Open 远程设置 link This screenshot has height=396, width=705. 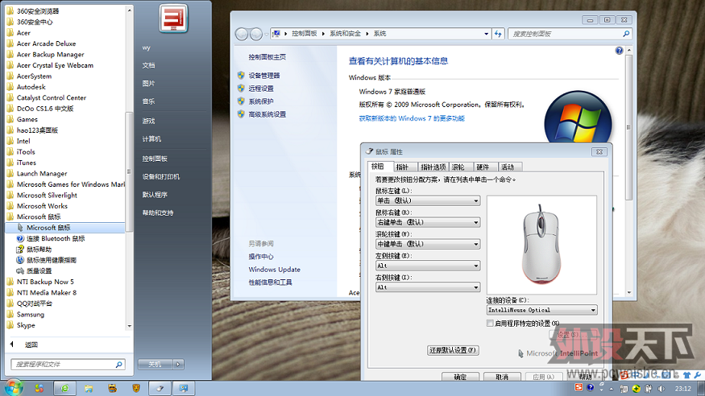pos(261,89)
